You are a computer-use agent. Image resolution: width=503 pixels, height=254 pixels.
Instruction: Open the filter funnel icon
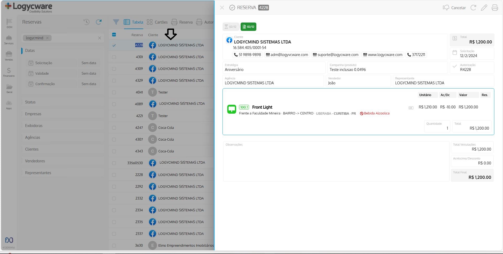(116, 22)
